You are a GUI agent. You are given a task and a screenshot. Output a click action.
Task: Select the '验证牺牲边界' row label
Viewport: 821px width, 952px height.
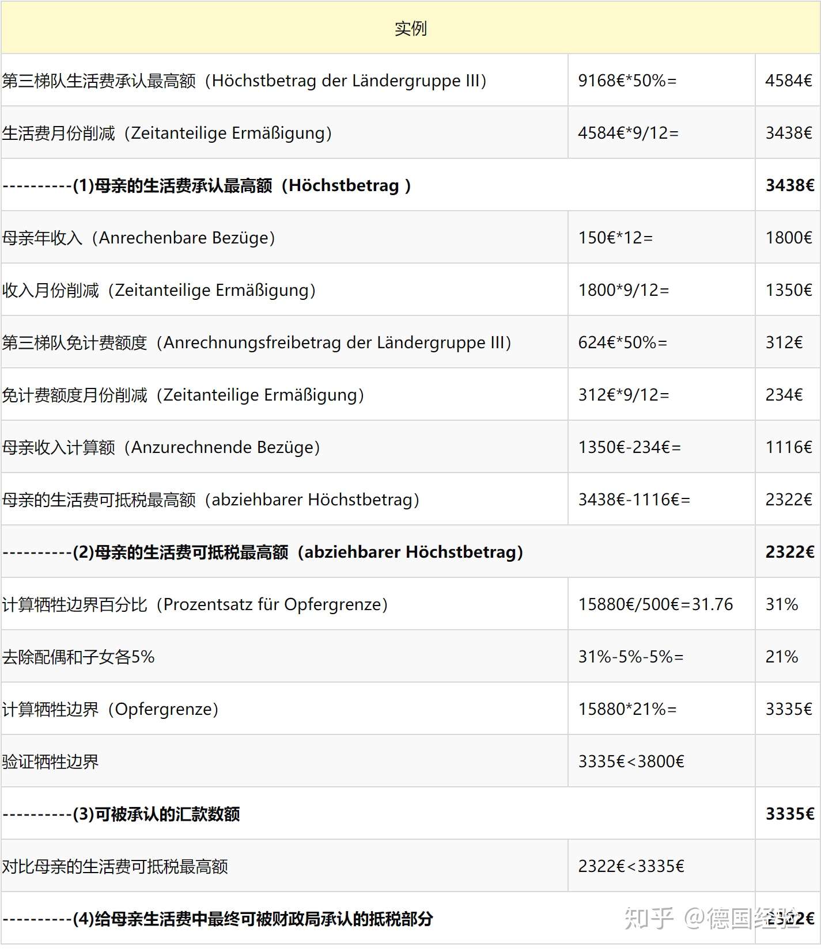50,761
